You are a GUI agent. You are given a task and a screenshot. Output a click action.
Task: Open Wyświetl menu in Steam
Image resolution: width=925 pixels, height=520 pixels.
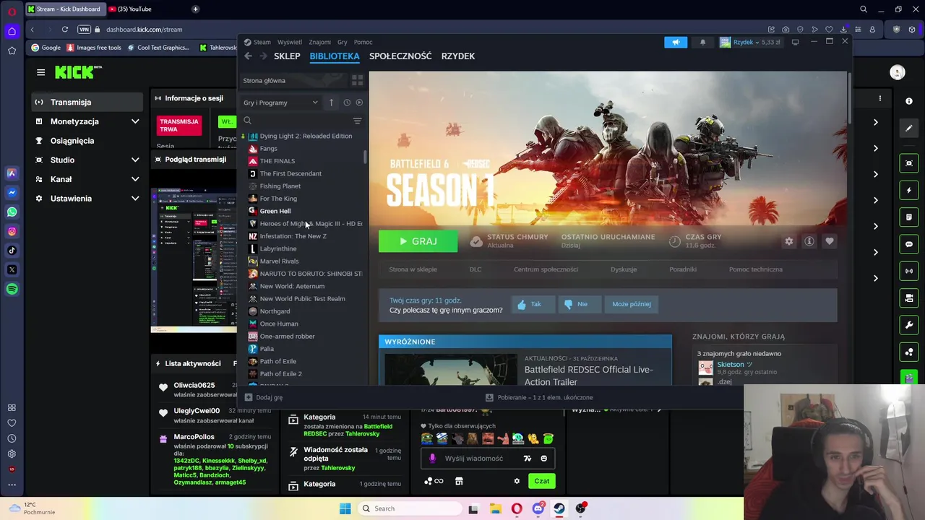[x=290, y=42]
